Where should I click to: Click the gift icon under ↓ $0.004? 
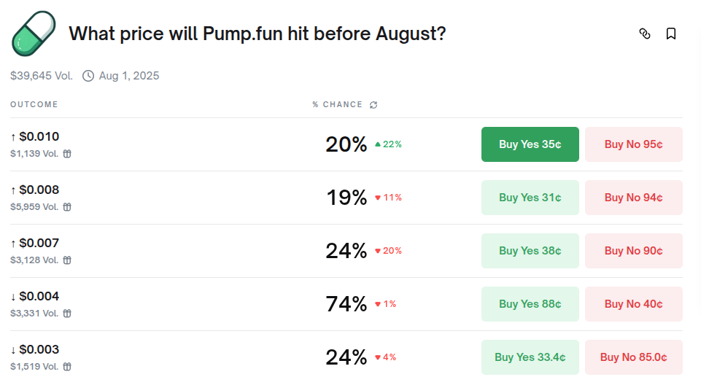coord(67,314)
